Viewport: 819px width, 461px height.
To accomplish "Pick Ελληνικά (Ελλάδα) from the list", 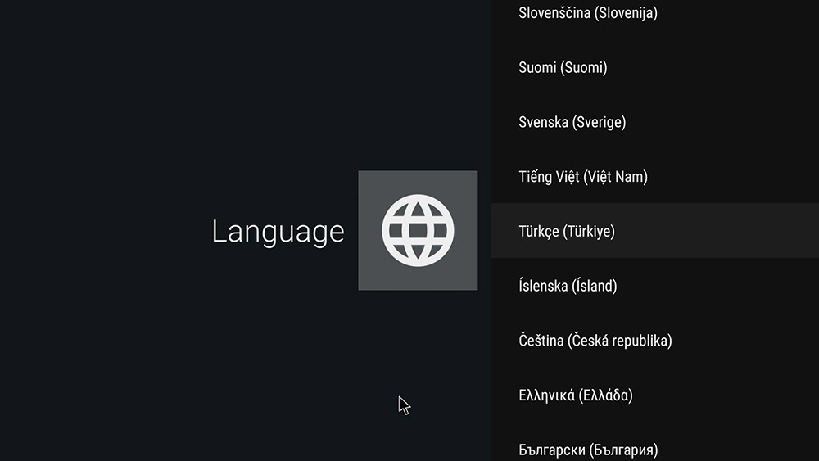I will (576, 395).
